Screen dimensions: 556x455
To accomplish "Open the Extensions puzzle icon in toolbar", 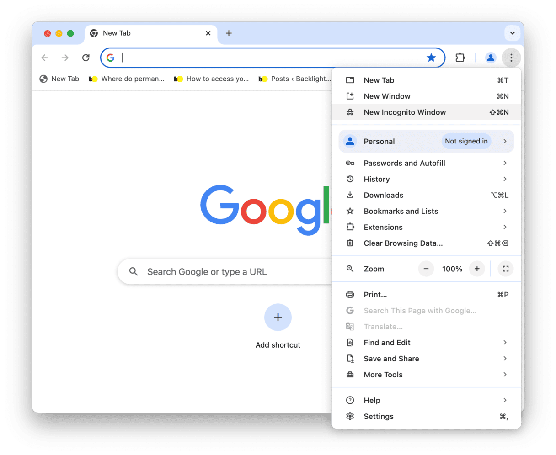I will 460,58.
